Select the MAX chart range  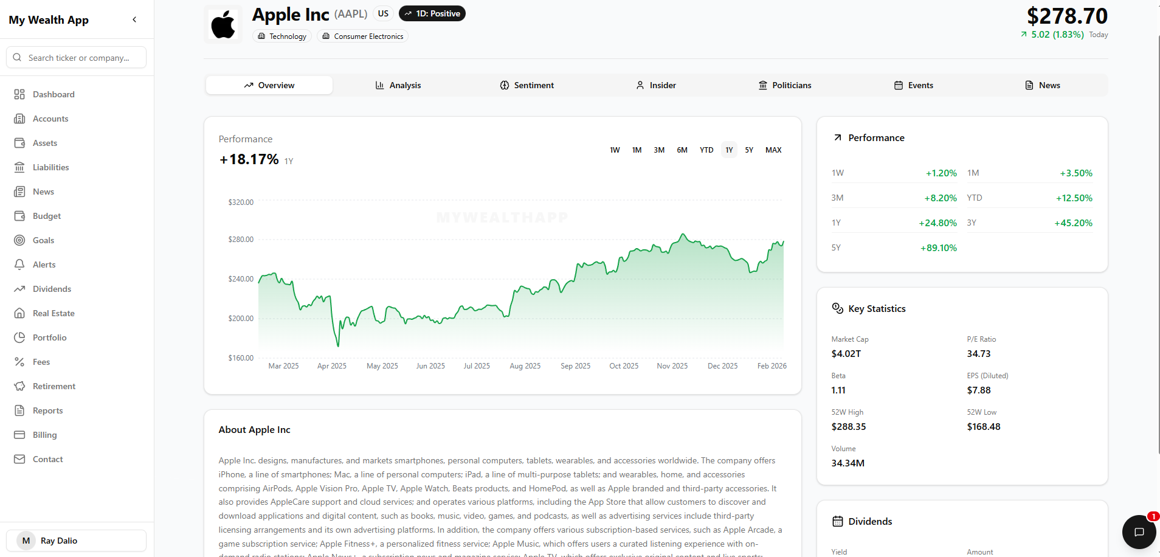(x=773, y=150)
